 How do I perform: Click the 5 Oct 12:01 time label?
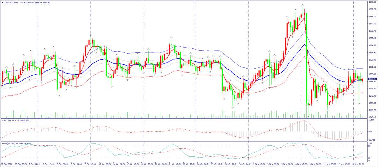pyautogui.click(x=48, y=164)
